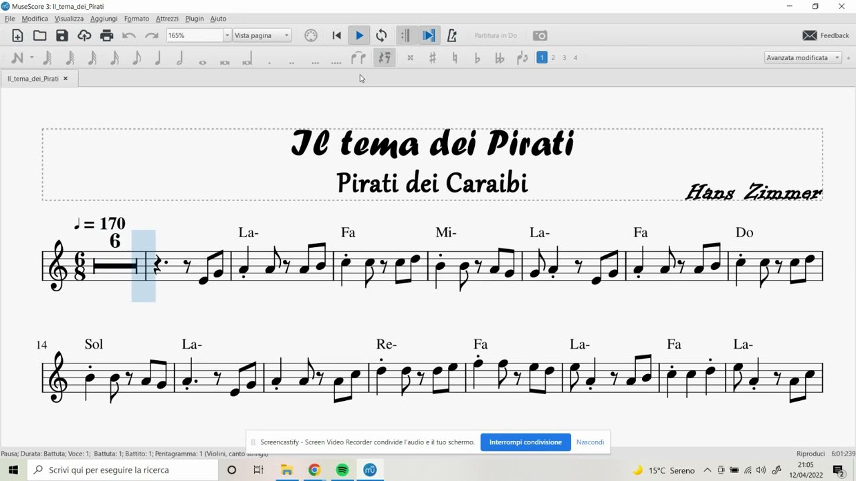Undo the last action

tap(129, 35)
